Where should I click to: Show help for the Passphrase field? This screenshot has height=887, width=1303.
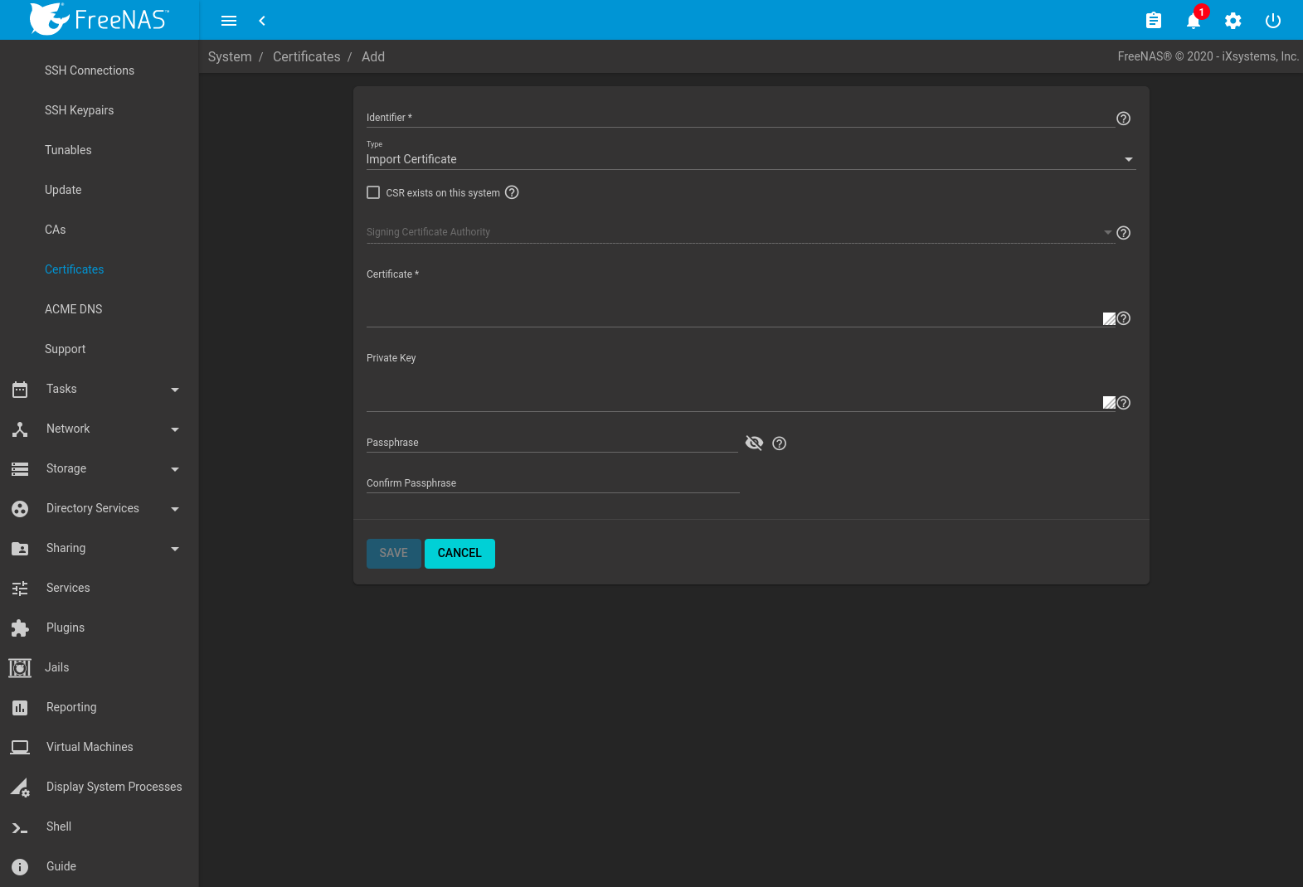[x=779, y=443]
